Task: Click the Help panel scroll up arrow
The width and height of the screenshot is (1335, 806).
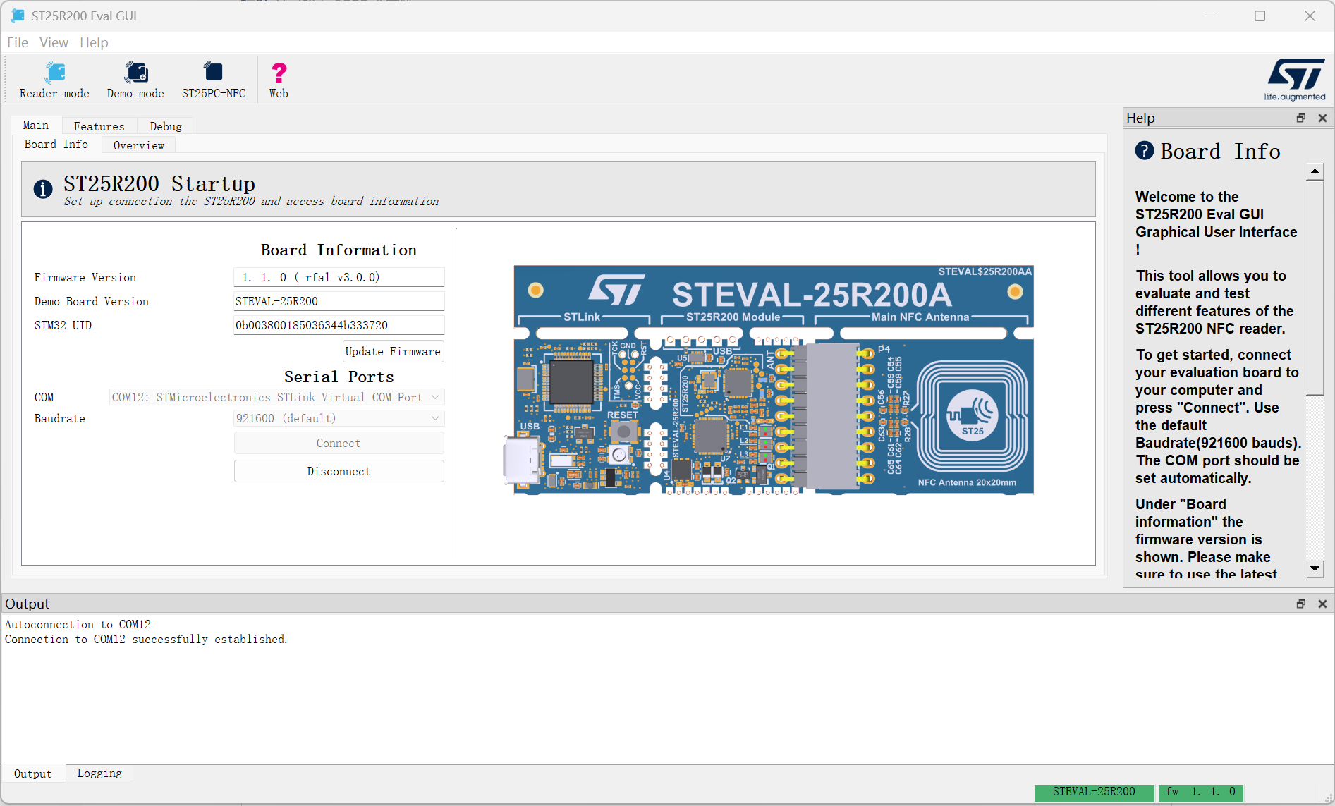Action: point(1315,171)
